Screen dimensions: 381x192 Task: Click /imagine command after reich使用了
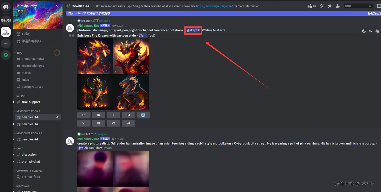(102, 134)
